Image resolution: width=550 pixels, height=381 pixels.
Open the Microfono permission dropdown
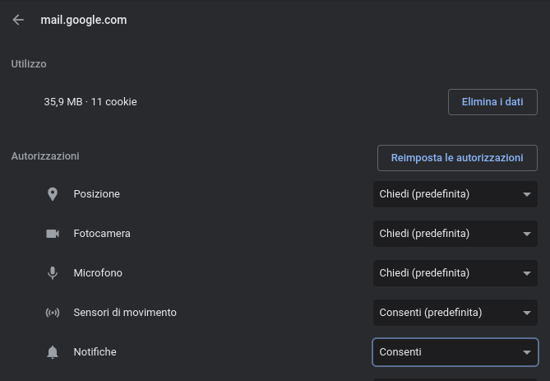[455, 273]
